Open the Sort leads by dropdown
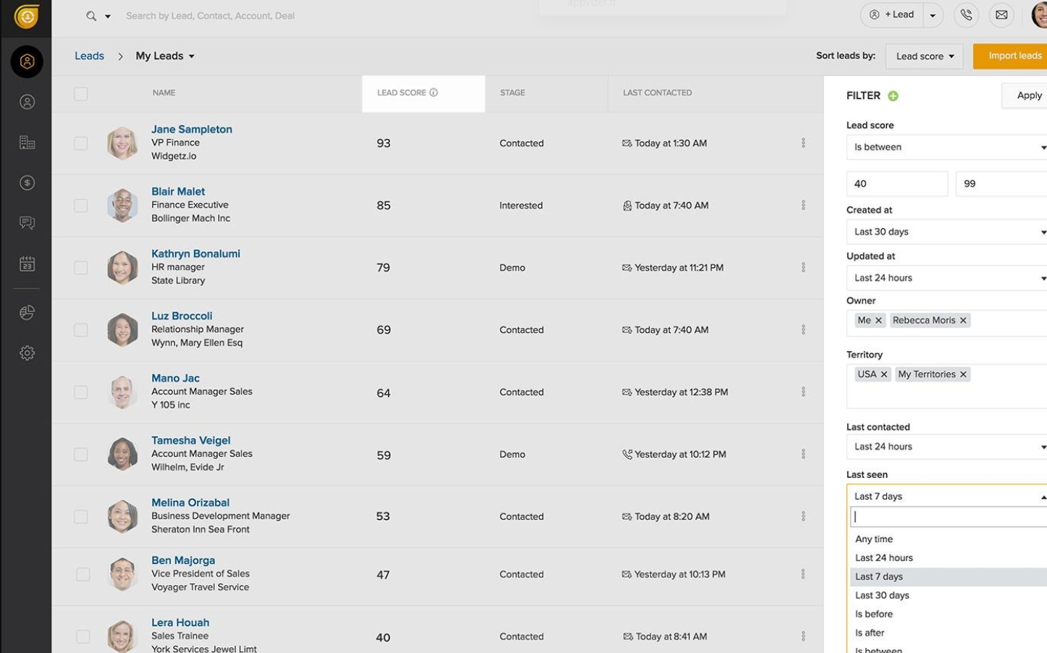Image resolution: width=1047 pixels, height=653 pixels. [x=924, y=56]
